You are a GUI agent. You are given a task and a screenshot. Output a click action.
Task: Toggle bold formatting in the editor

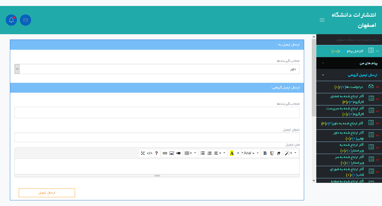click(x=265, y=153)
